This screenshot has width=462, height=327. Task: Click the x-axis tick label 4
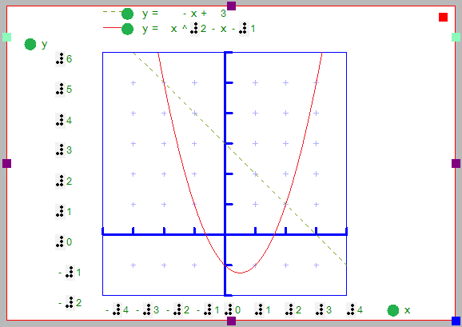(354, 310)
